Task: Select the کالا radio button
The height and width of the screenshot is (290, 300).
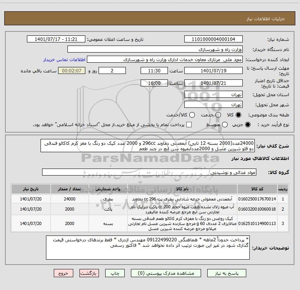Action: tap(238, 115)
